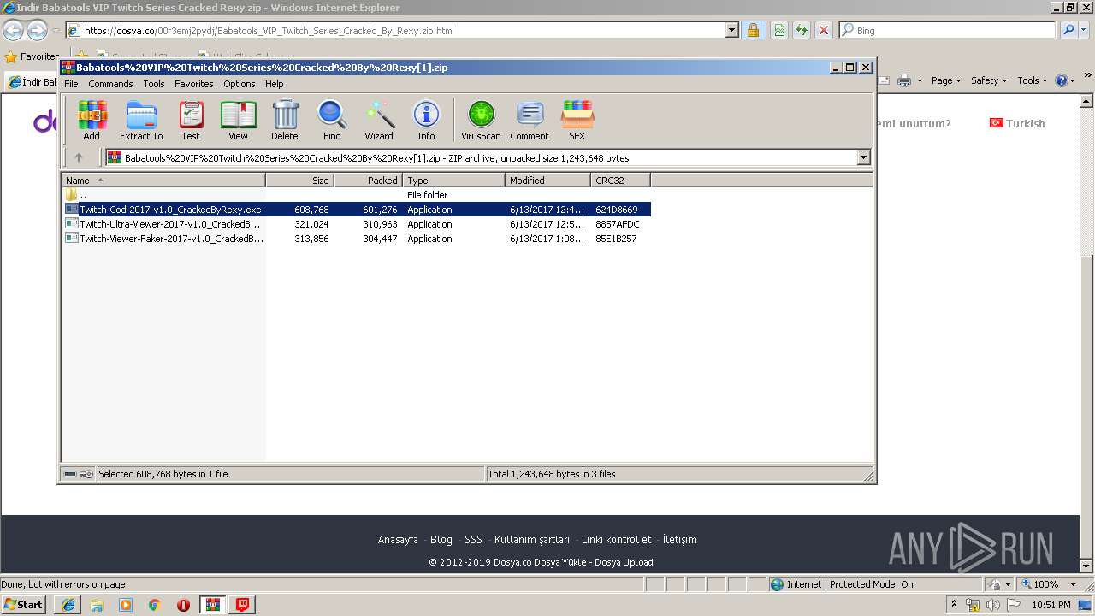The width and height of the screenshot is (1095, 616).
Task: Open the Blog footer link
Action: 441,539
